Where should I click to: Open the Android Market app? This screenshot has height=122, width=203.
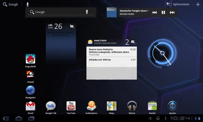point(152,106)
